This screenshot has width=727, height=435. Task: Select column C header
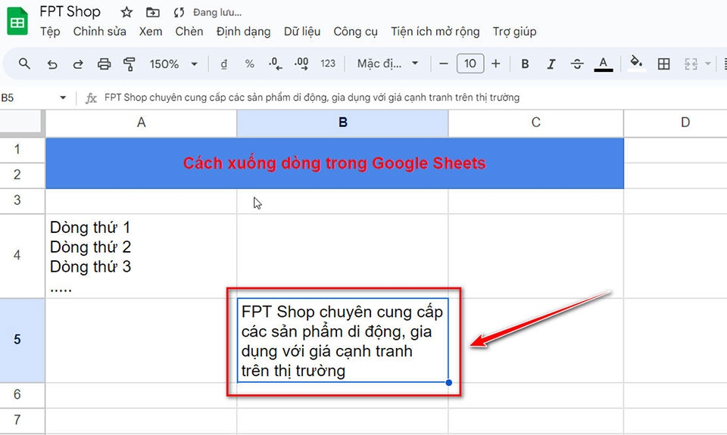536,123
